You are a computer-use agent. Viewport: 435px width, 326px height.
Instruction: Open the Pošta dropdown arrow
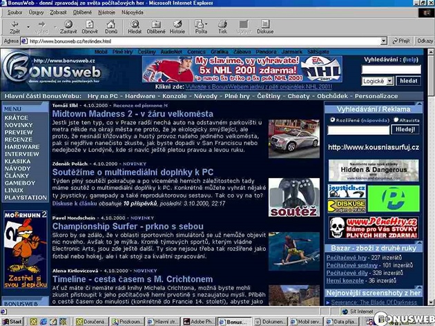tap(206, 24)
